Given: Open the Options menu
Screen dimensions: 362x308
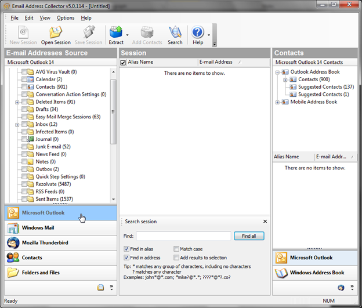Looking at the screenshot, I should point(66,18).
